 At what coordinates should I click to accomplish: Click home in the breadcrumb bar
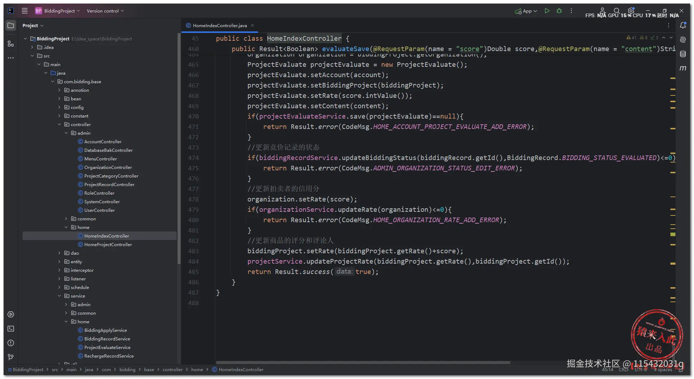coord(197,370)
